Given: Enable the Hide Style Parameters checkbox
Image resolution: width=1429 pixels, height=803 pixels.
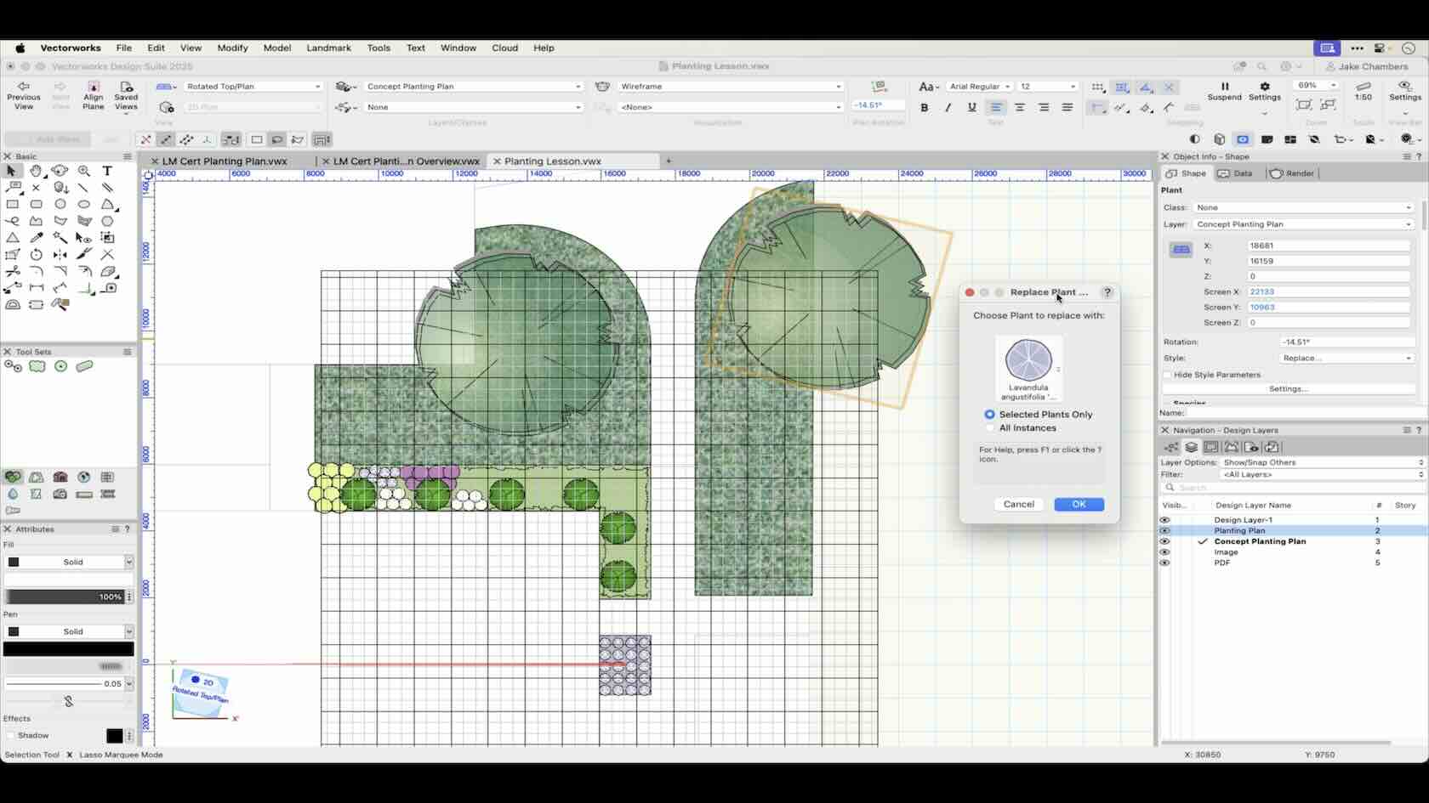Looking at the screenshot, I should pos(1166,375).
